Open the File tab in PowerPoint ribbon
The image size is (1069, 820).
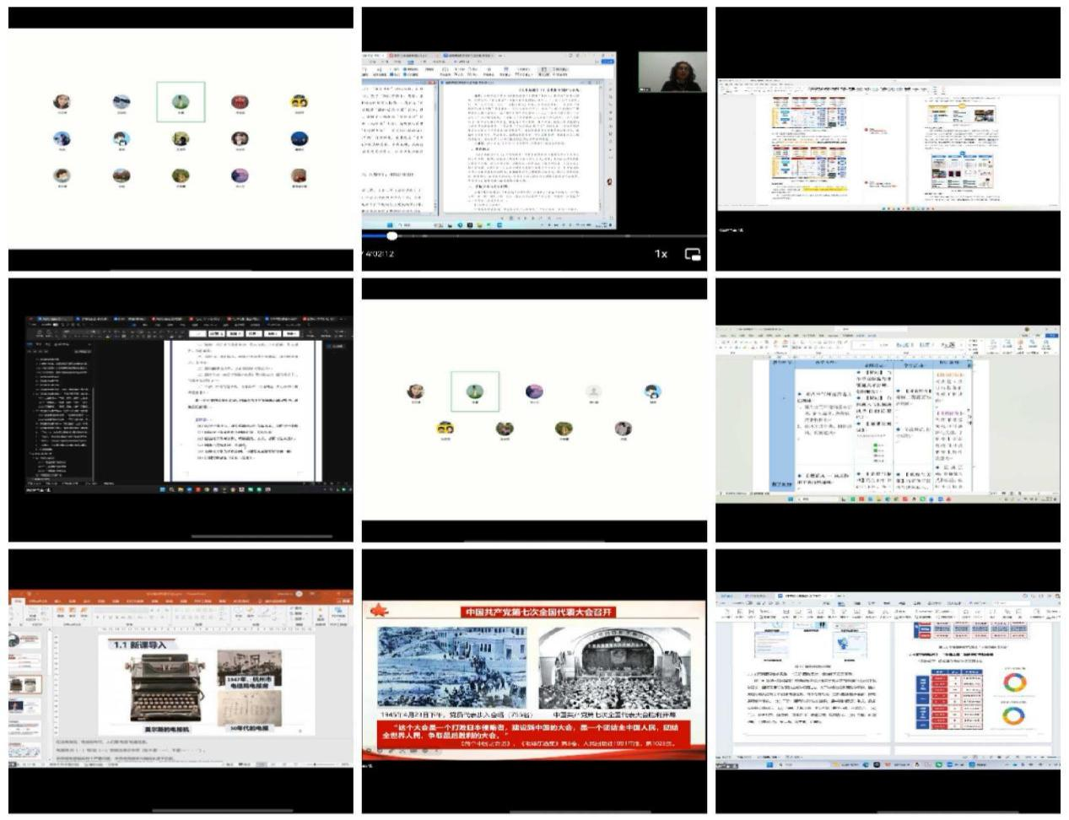point(19,602)
